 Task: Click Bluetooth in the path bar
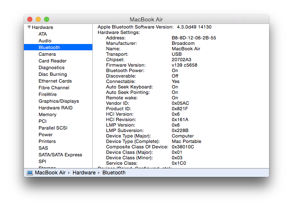coord(114,173)
